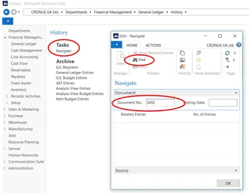The image size is (249, 193).
Task: Switch to the ACTIONS ribbon tab
Action: tap(153, 45)
